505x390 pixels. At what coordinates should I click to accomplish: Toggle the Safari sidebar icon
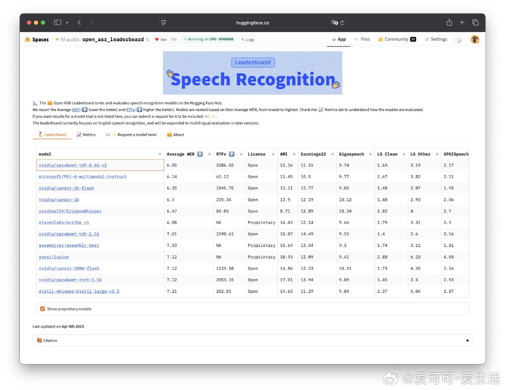[57, 22]
